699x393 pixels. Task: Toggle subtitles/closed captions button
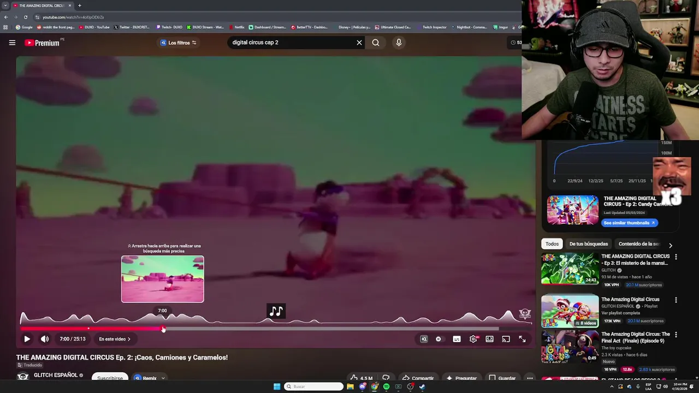coord(457,339)
